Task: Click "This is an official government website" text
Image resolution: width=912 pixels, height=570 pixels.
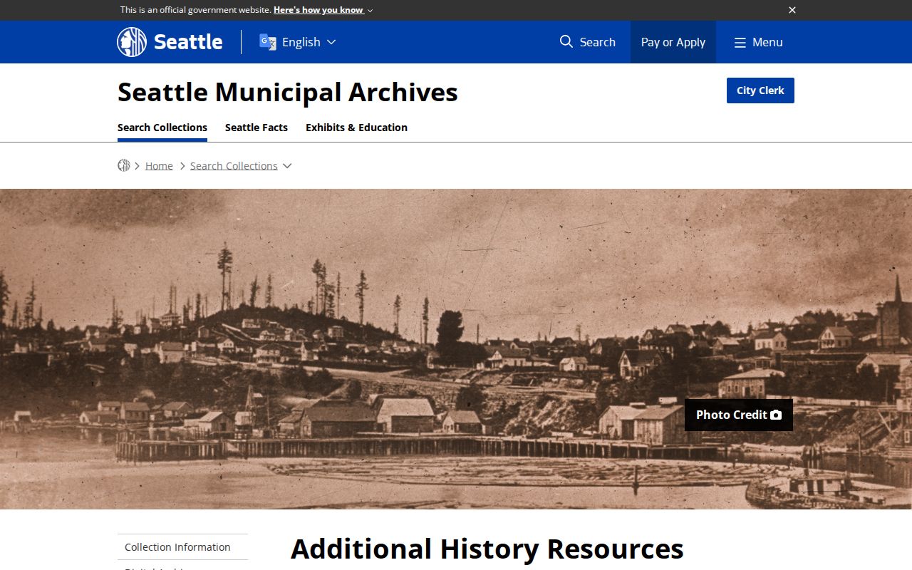Action: pos(195,10)
